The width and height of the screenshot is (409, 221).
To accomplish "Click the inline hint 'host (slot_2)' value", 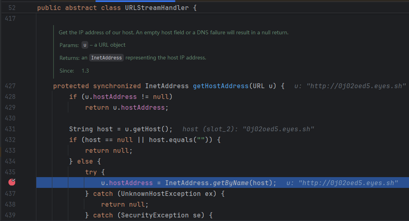I will point(248,129).
